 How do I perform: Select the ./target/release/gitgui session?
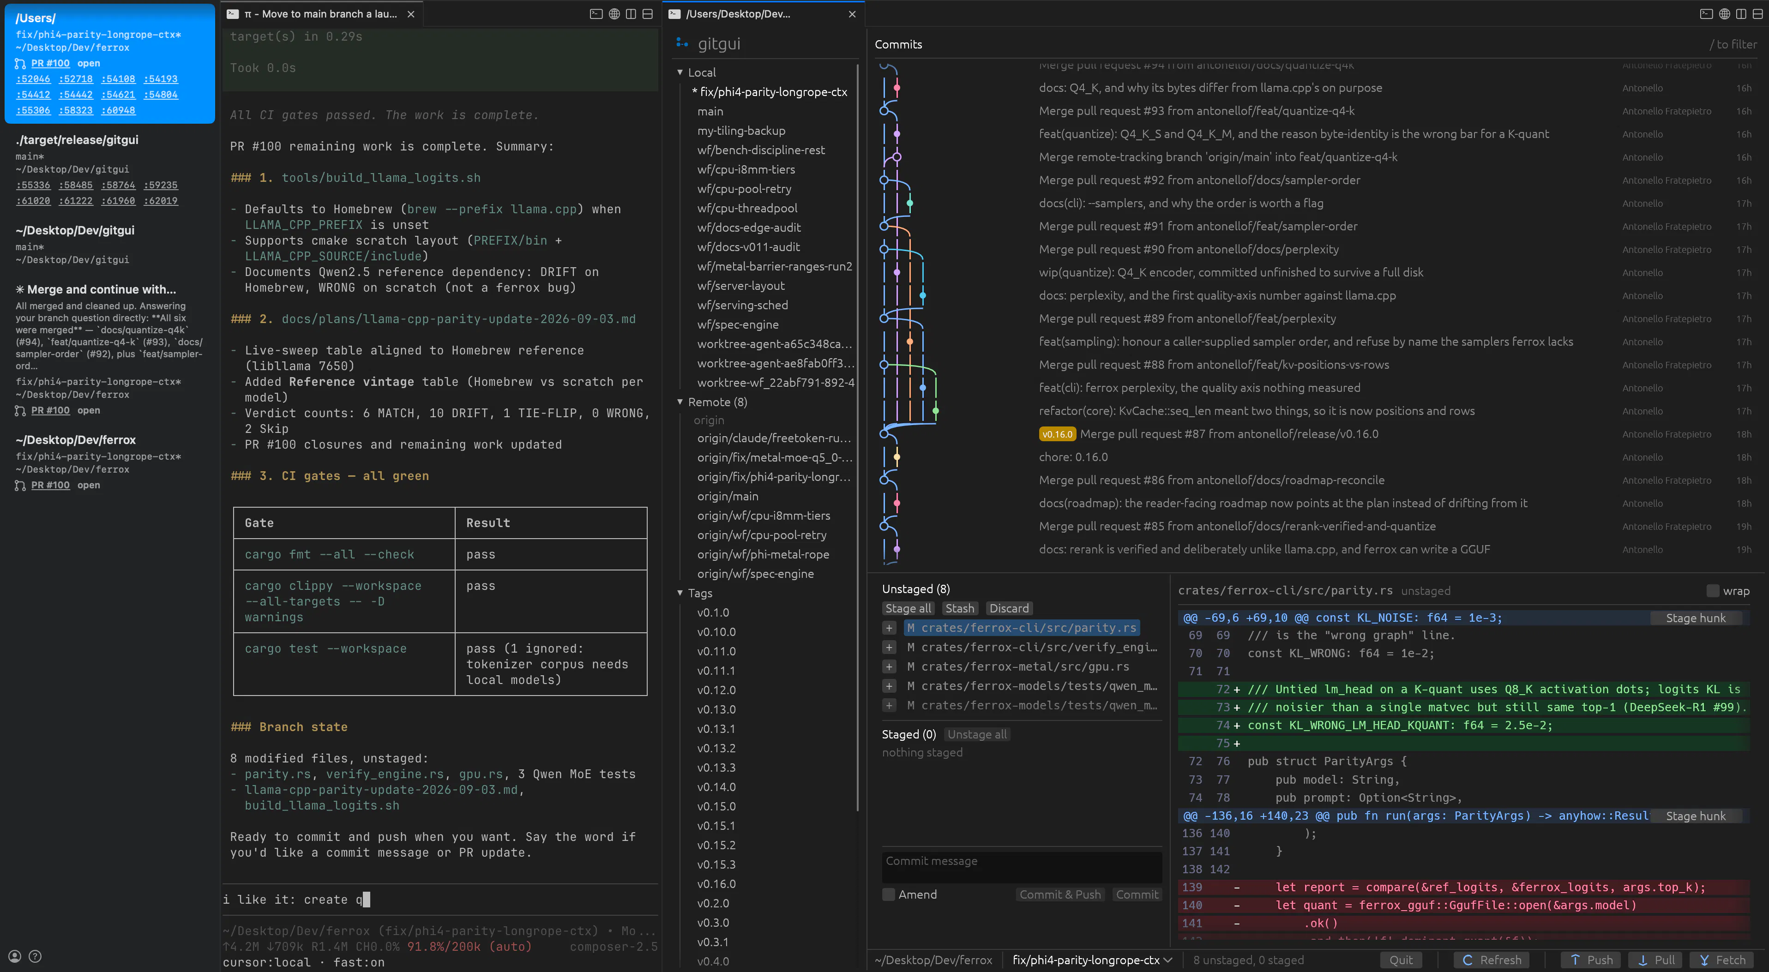(110, 169)
